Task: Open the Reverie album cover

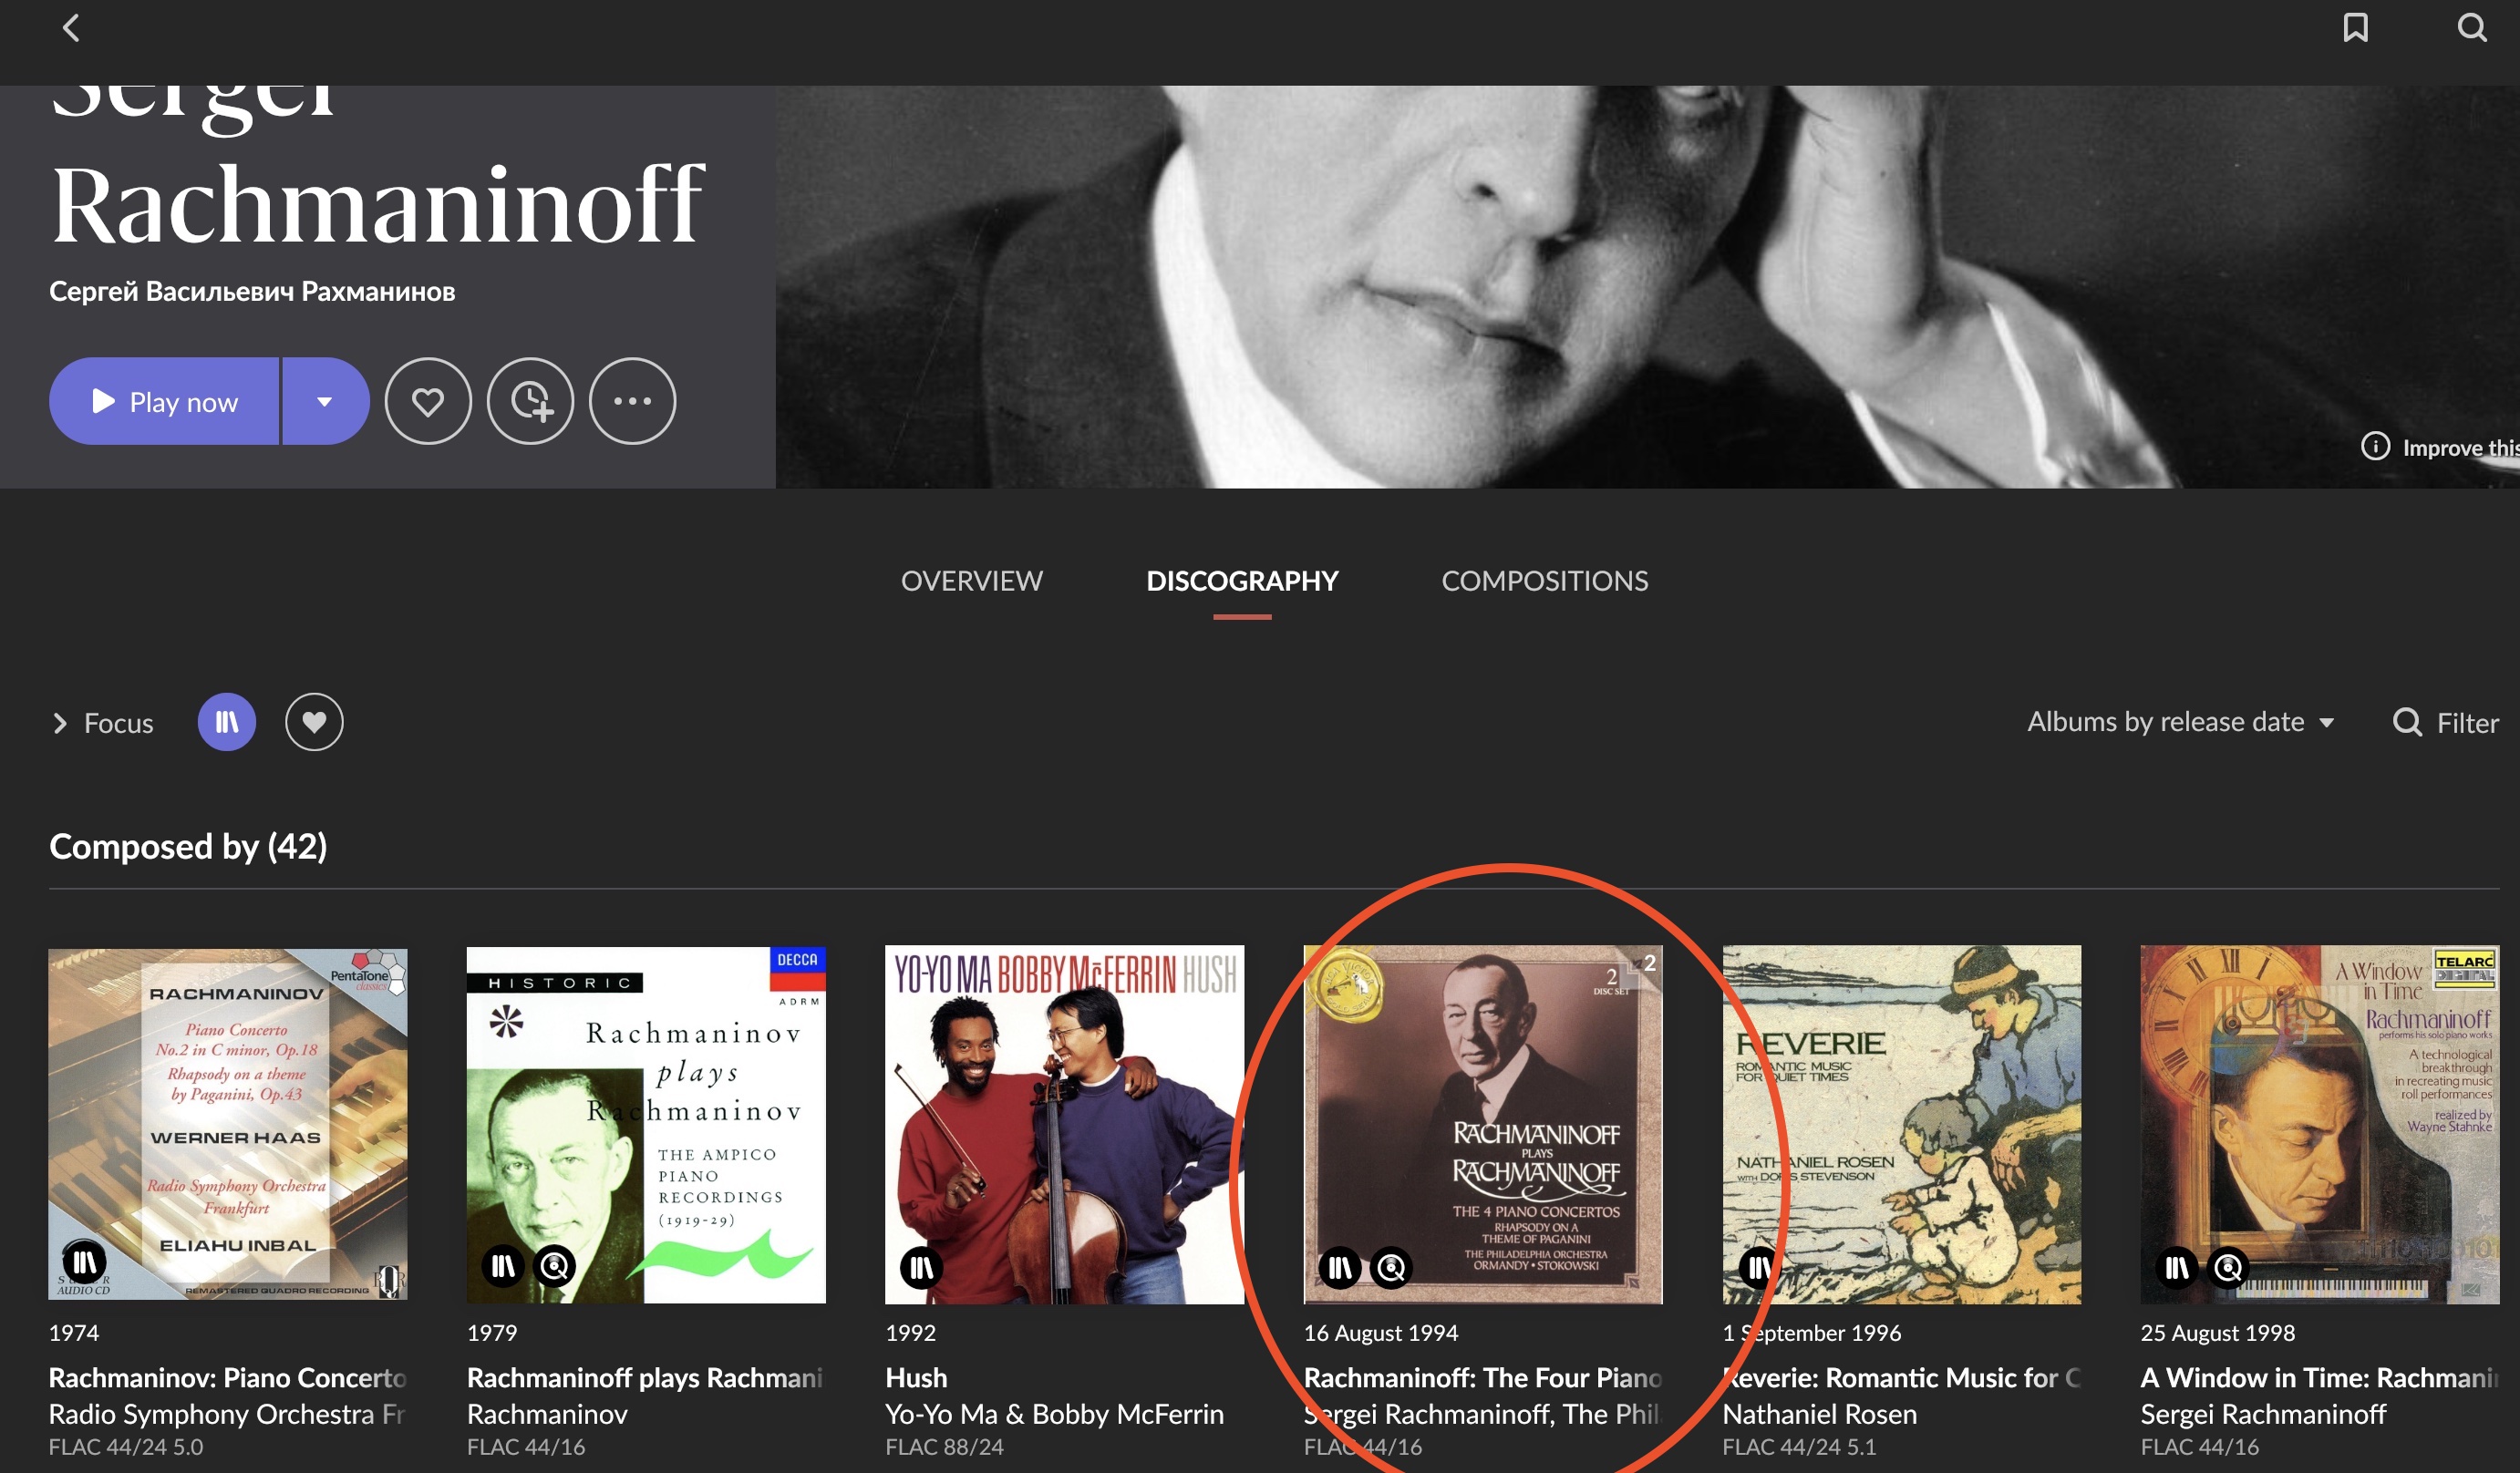Action: pyautogui.click(x=1901, y=1125)
